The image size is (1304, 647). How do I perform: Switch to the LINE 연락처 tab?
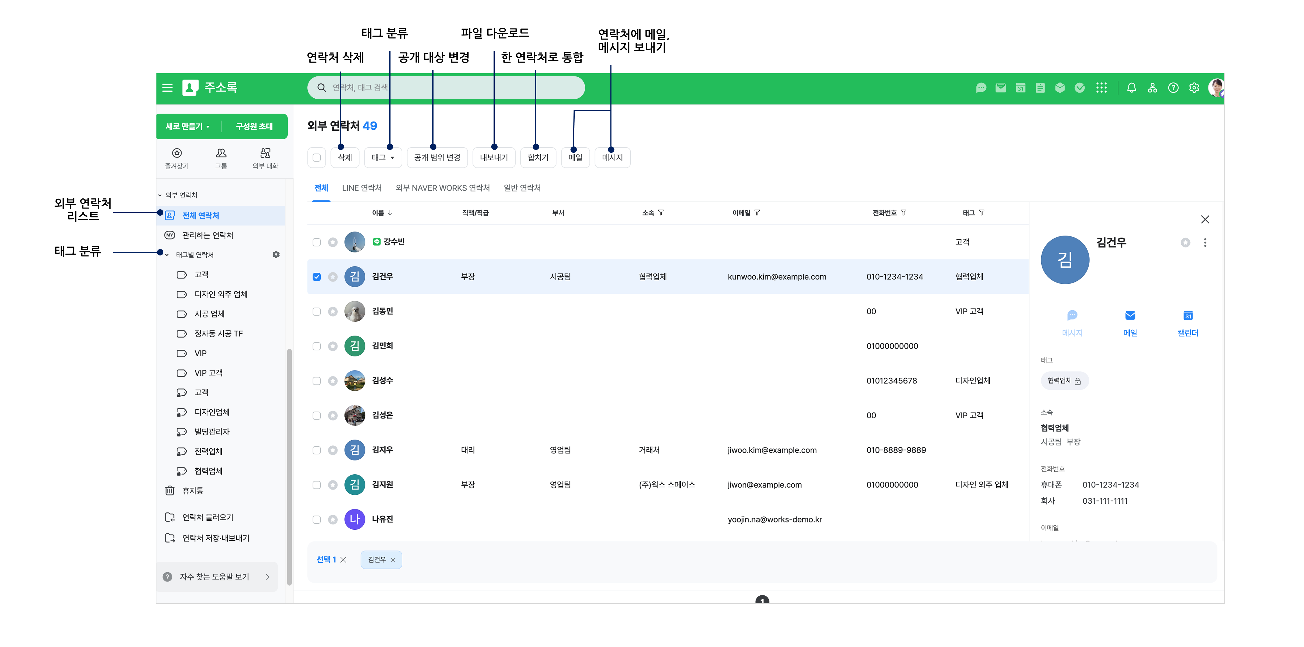(361, 188)
